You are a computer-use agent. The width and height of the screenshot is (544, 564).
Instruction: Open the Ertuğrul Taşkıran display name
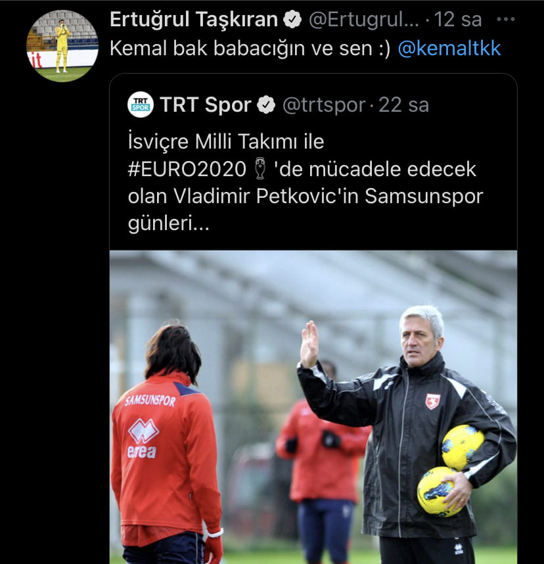pyautogui.click(x=193, y=20)
